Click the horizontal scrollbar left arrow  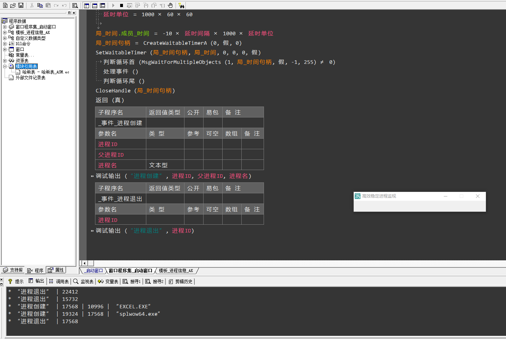coord(84,263)
